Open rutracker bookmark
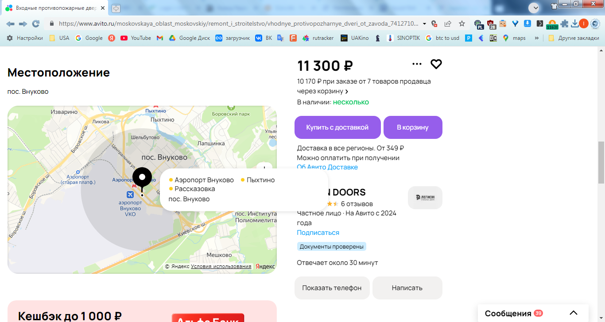Viewport: 605px width, 322px height. point(318,38)
